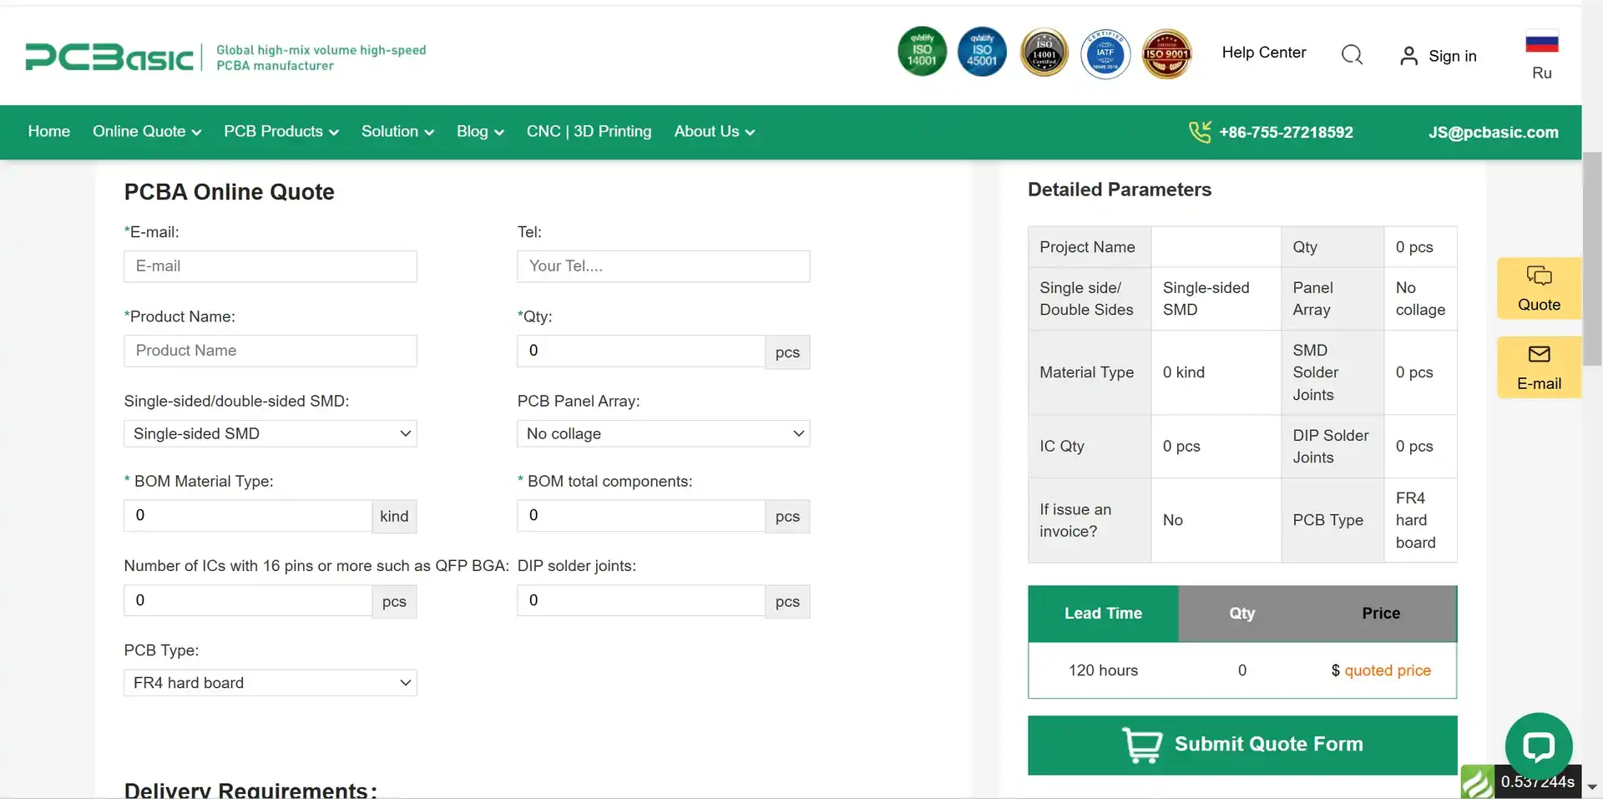Click the blue ISO 45001 badge

click(x=982, y=52)
